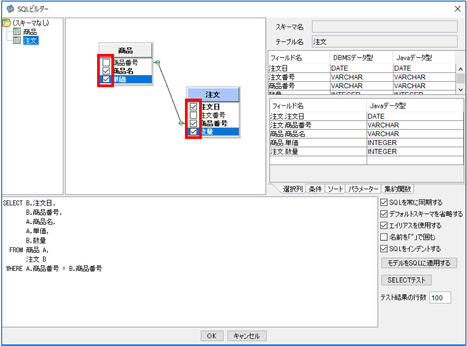This screenshot has width=467, height=346.
Task: Click the スキーマ名 field
Action: click(385, 27)
